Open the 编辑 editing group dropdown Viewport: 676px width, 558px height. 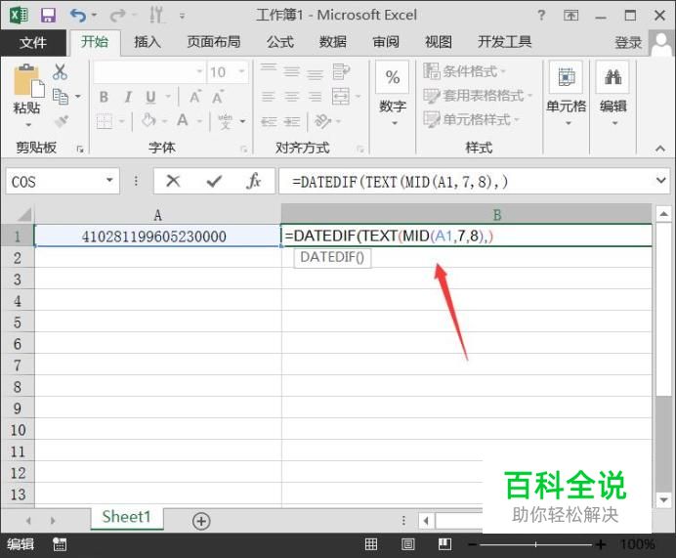(x=613, y=94)
